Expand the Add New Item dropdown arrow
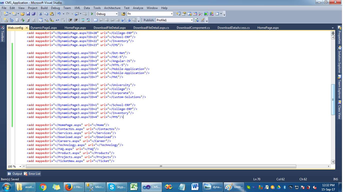The height and width of the screenshot is (192, 348). [x=18, y=14]
